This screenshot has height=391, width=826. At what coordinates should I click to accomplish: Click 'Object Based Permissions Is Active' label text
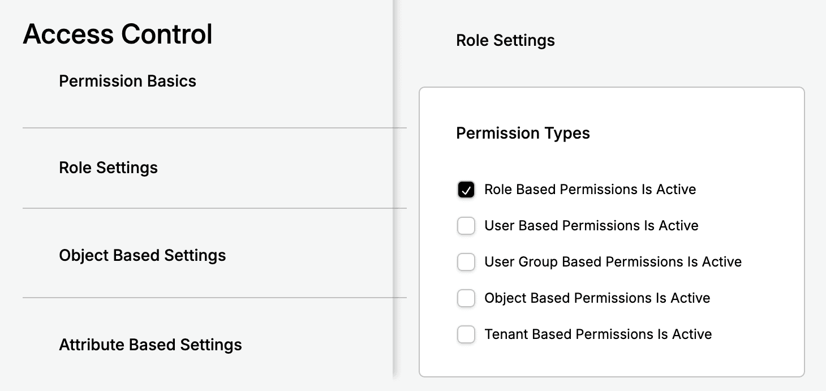(597, 298)
